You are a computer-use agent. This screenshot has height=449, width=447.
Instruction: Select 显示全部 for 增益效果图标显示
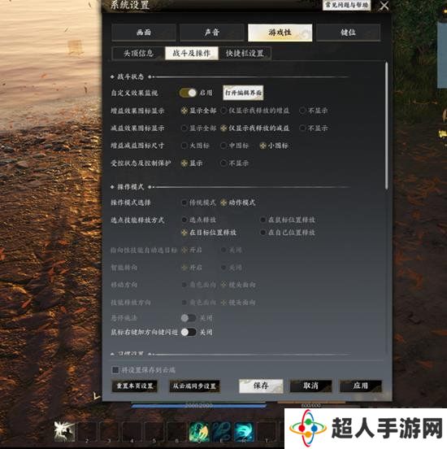(x=199, y=111)
